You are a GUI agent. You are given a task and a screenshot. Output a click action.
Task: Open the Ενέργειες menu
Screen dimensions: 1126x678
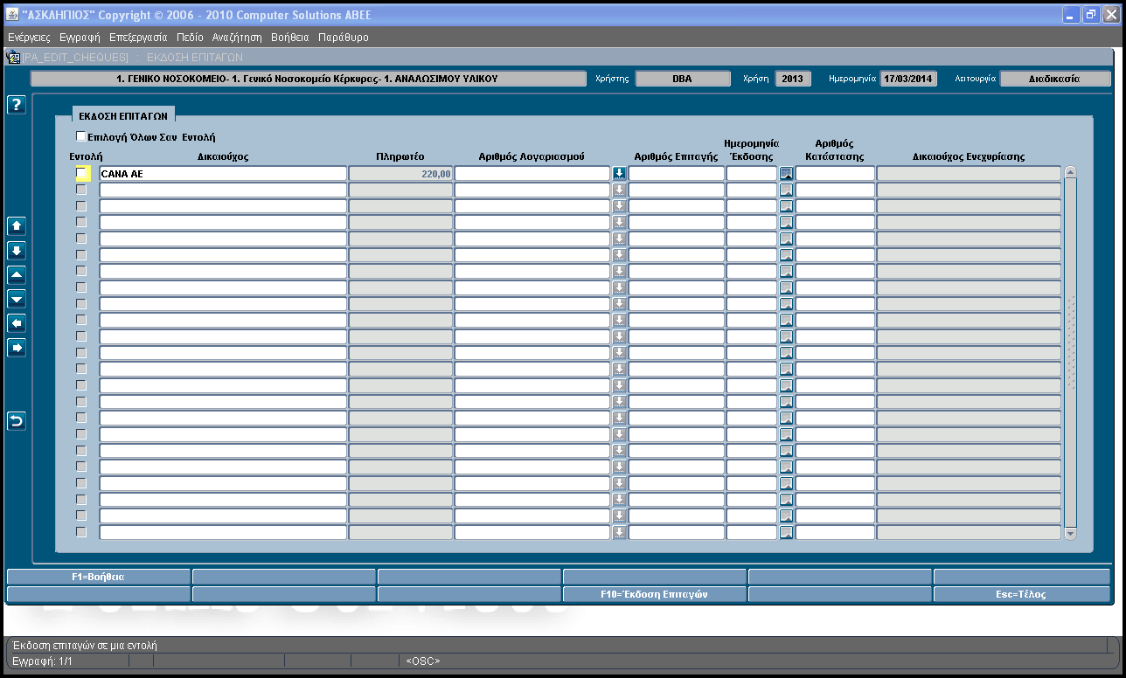pyautogui.click(x=29, y=38)
